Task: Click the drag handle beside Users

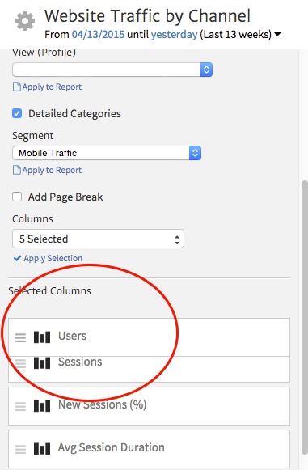Action: 21,337
